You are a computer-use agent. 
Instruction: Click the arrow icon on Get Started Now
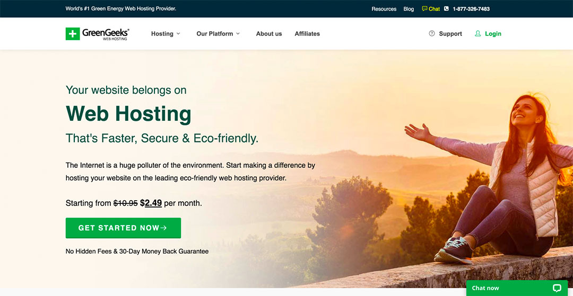164,228
